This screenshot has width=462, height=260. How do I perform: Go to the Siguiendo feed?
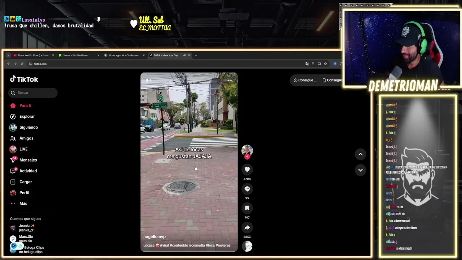(x=23, y=127)
